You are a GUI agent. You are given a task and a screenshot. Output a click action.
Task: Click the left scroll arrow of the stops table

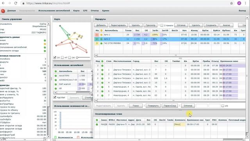tap(96, 101)
